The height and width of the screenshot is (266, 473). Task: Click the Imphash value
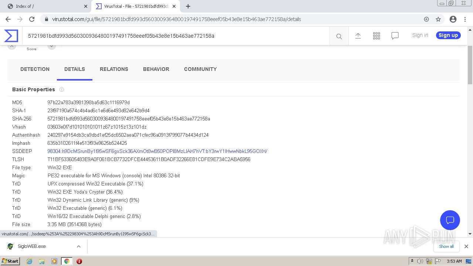point(87,143)
